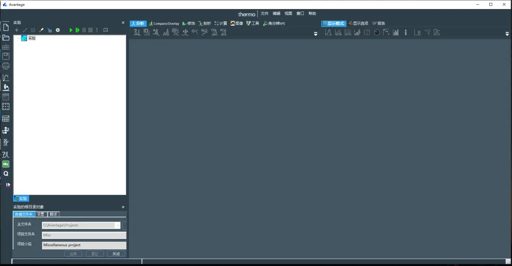The width and height of the screenshot is (512, 266).
Task: Switch to the 图像 tab
Action: coord(237,24)
